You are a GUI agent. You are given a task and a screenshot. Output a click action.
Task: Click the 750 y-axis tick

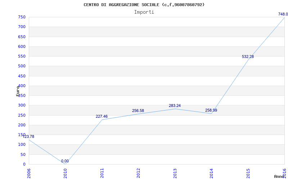tap(22, 17)
